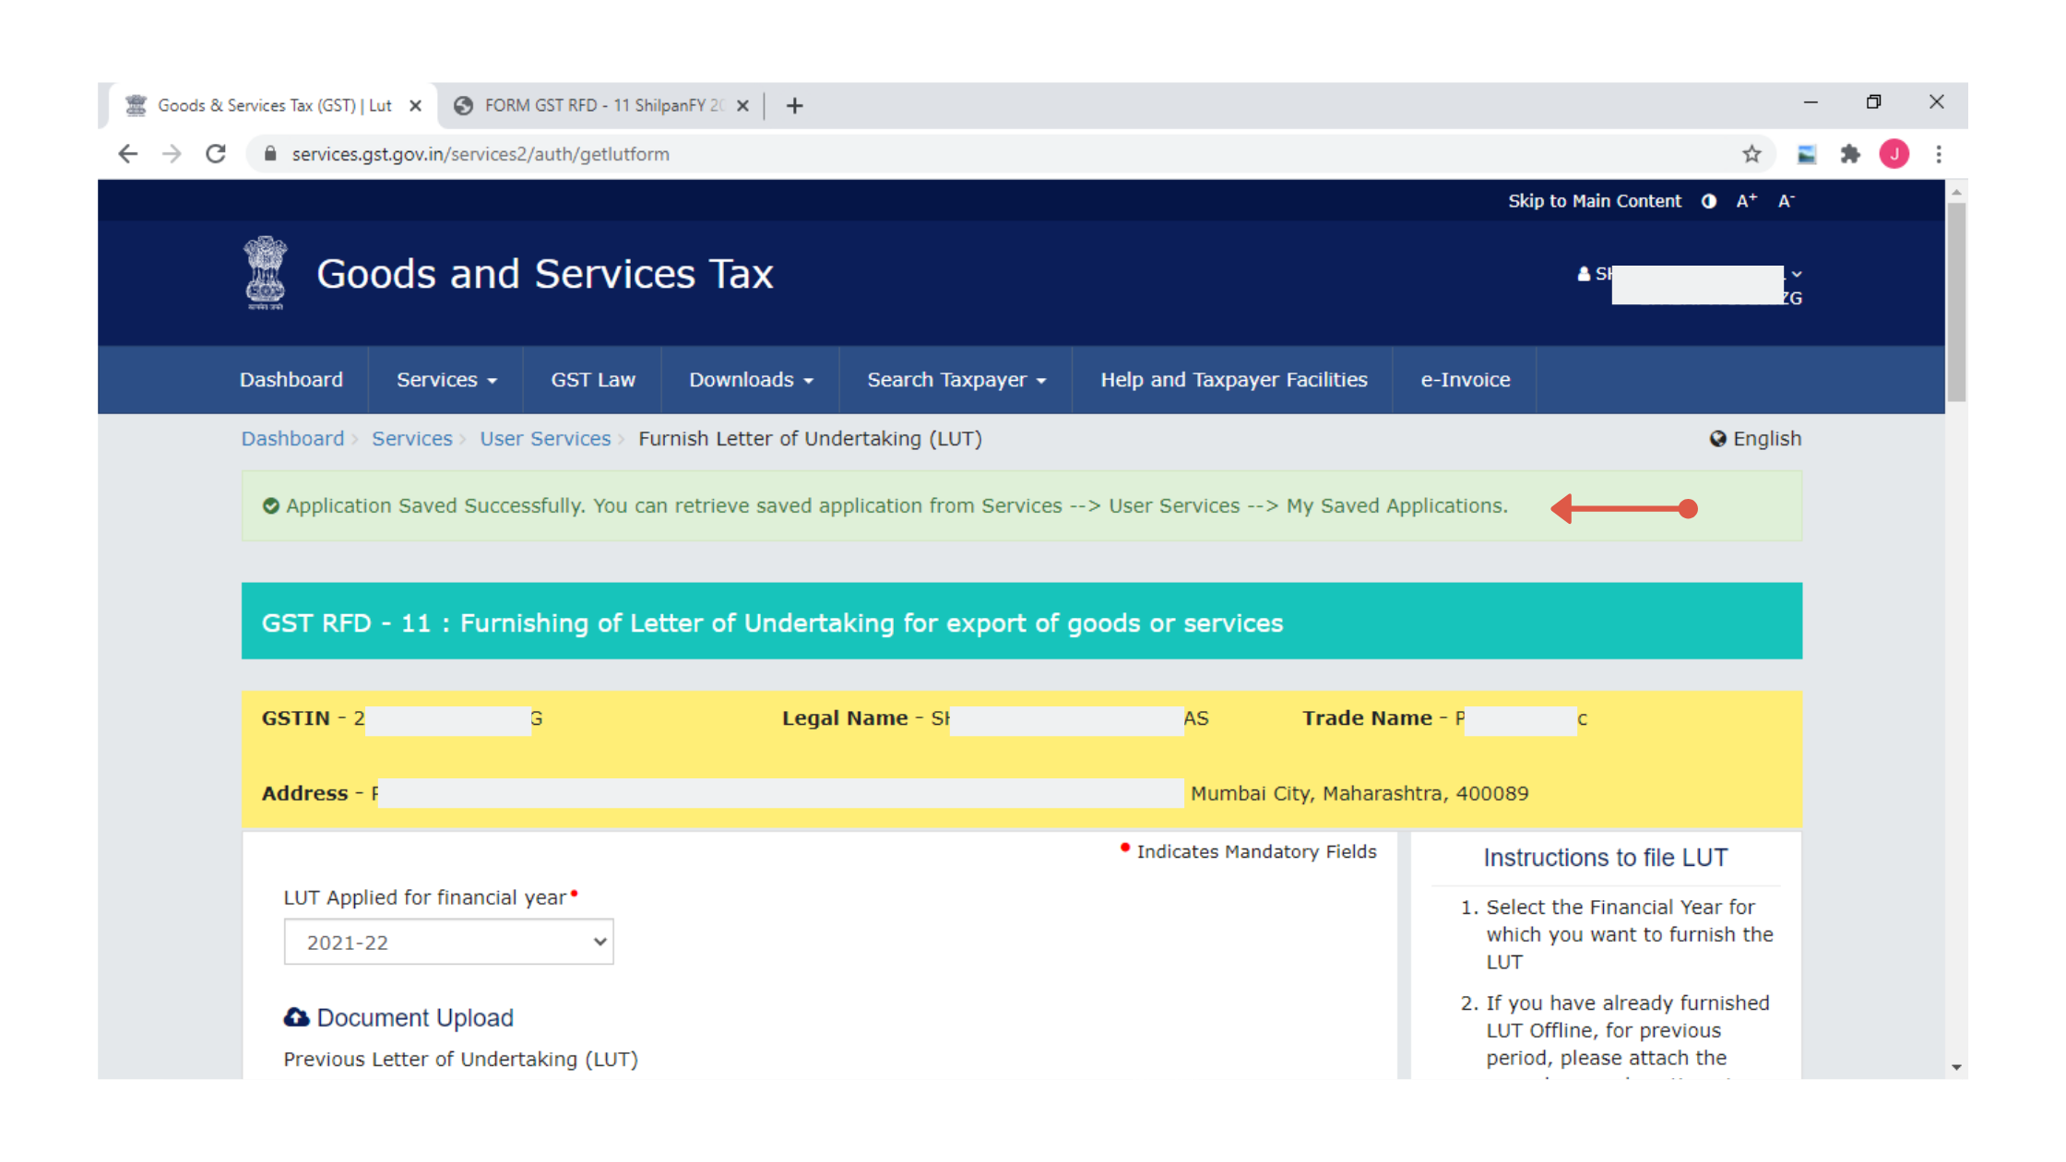Viewport: 2066px width, 1162px height.
Task: Open the Chrome three-dot menu
Action: coord(1939,154)
